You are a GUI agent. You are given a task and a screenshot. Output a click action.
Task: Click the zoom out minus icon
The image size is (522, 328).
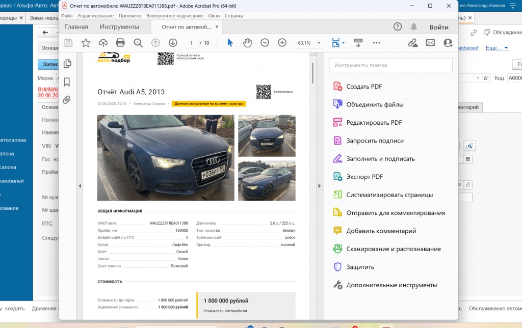click(265, 43)
